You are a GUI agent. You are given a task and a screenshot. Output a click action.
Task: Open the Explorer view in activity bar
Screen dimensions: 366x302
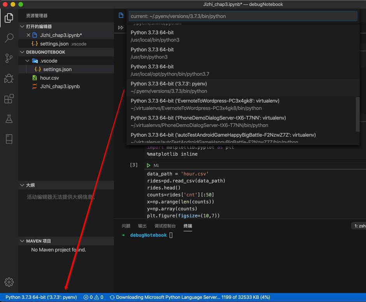[9, 18]
